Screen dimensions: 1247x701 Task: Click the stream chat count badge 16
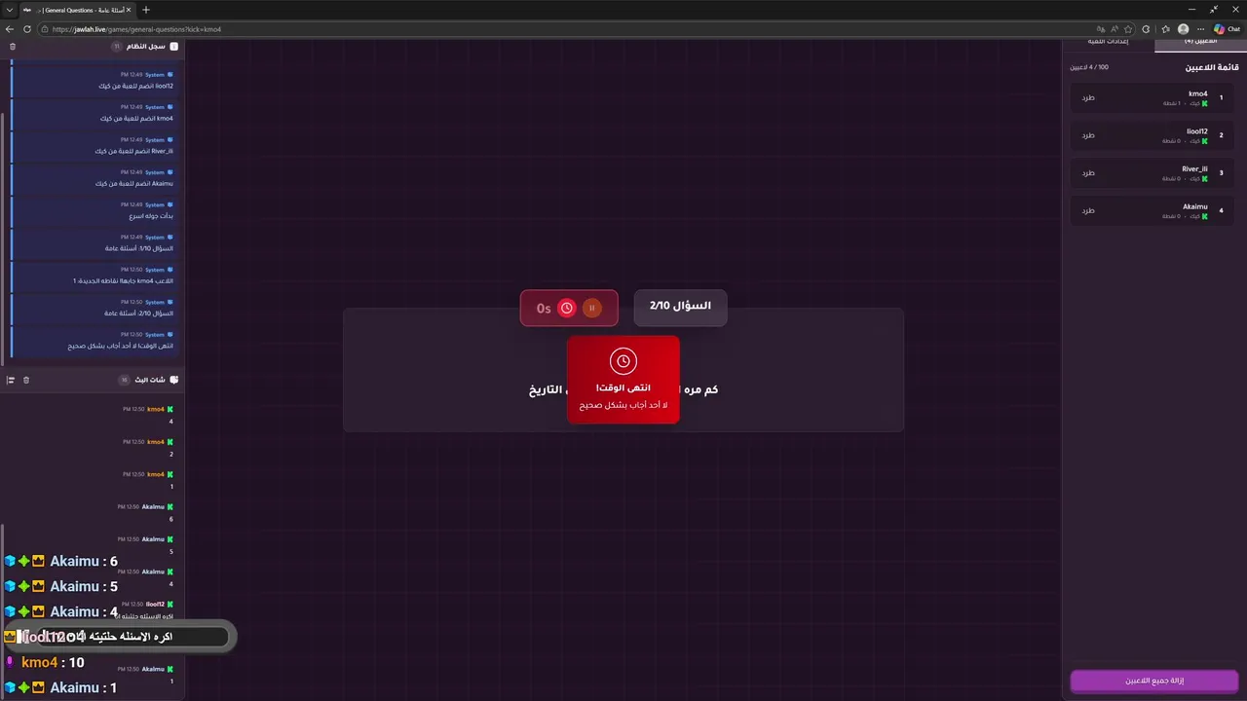click(124, 380)
